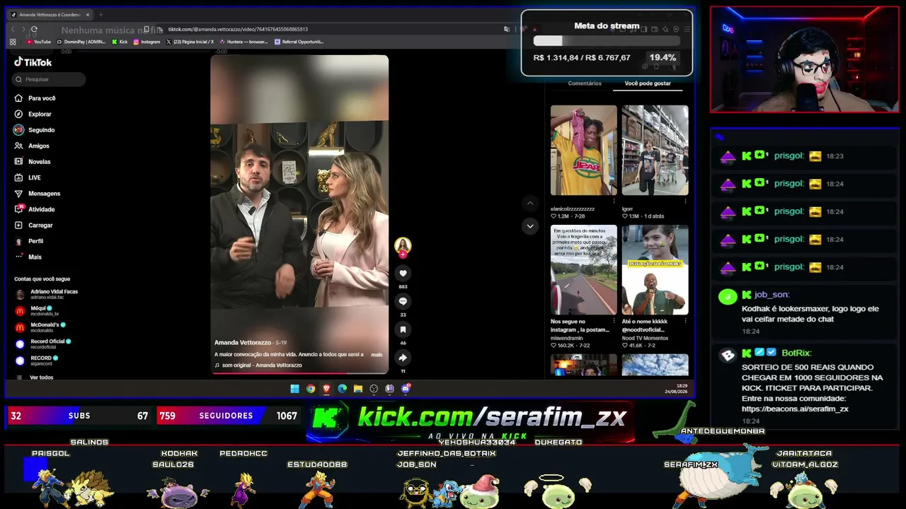Reload the page in the browser
Image resolution: width=906 pixels, height=509 pixels.
[34, 29]
